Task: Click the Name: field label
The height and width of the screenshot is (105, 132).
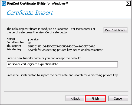Action: (11, 39)
